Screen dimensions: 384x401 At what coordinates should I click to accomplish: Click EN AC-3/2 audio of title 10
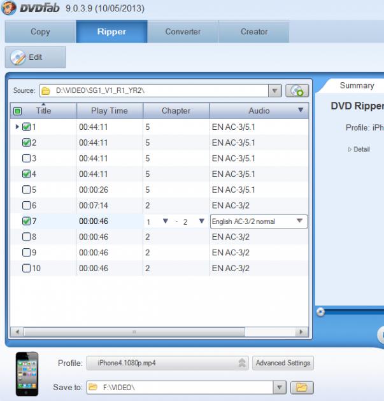tap(231, 268)
